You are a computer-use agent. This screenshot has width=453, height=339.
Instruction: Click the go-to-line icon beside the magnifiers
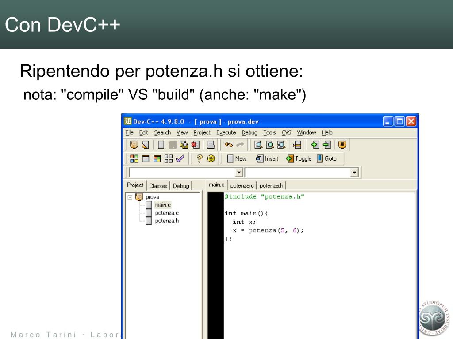[297, 145]
